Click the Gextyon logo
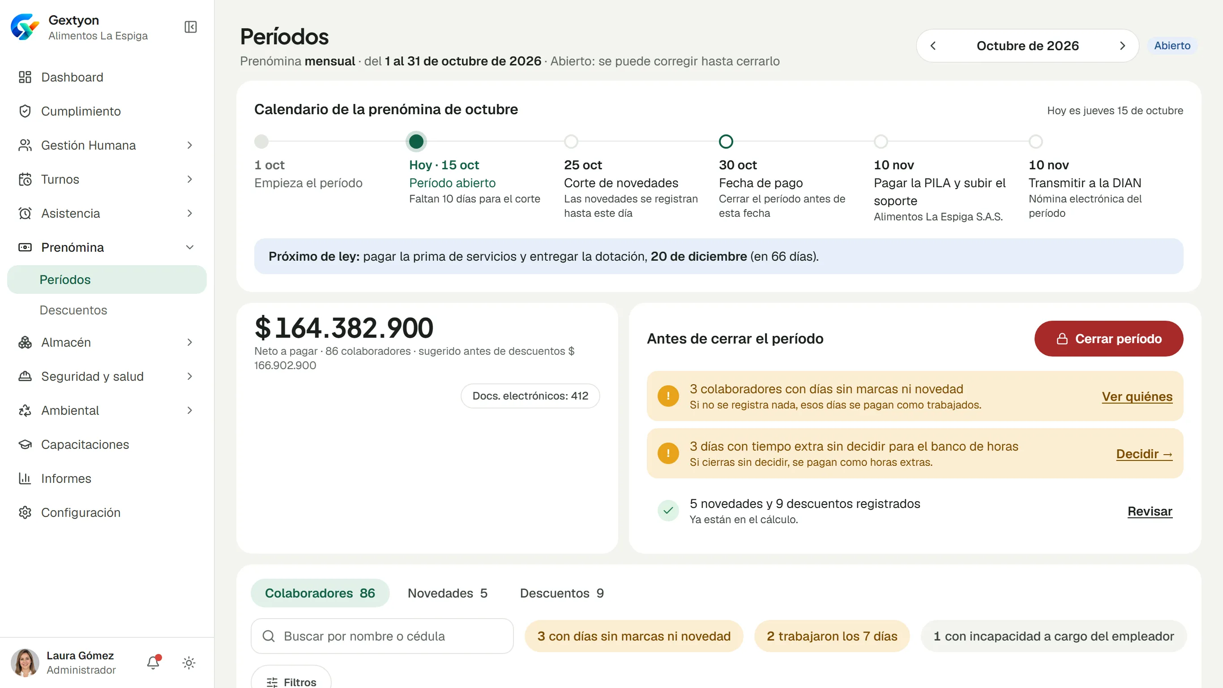1223x688 pixels. [25, 27]
